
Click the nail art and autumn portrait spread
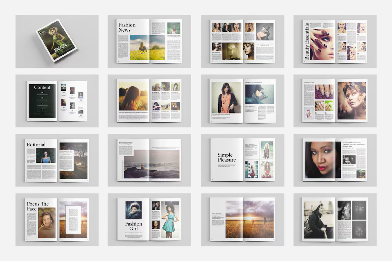(x=335, y=101)
